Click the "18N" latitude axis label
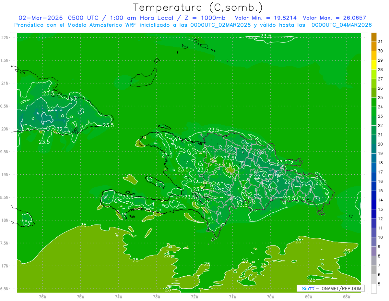Image resolution: width=389 pixels, height=301 pixels. coord(5,220)
